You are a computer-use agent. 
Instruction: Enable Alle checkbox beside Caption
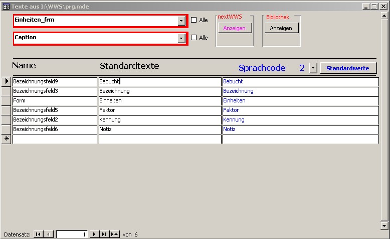194,38
